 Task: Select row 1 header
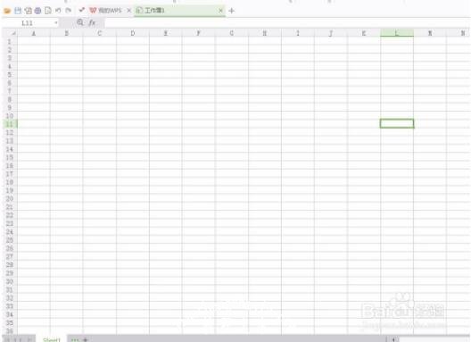click(10, 41)
